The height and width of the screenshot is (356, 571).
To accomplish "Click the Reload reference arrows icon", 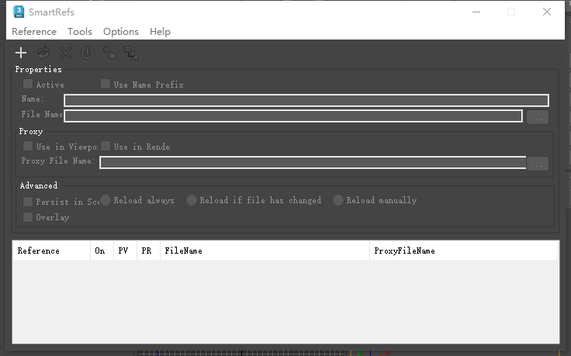I will pos(43,53).
